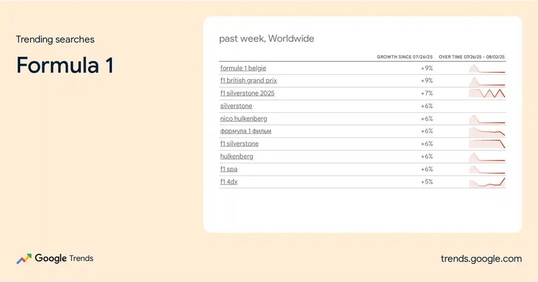Click the Google Trends logo icon

click(24, 259)
